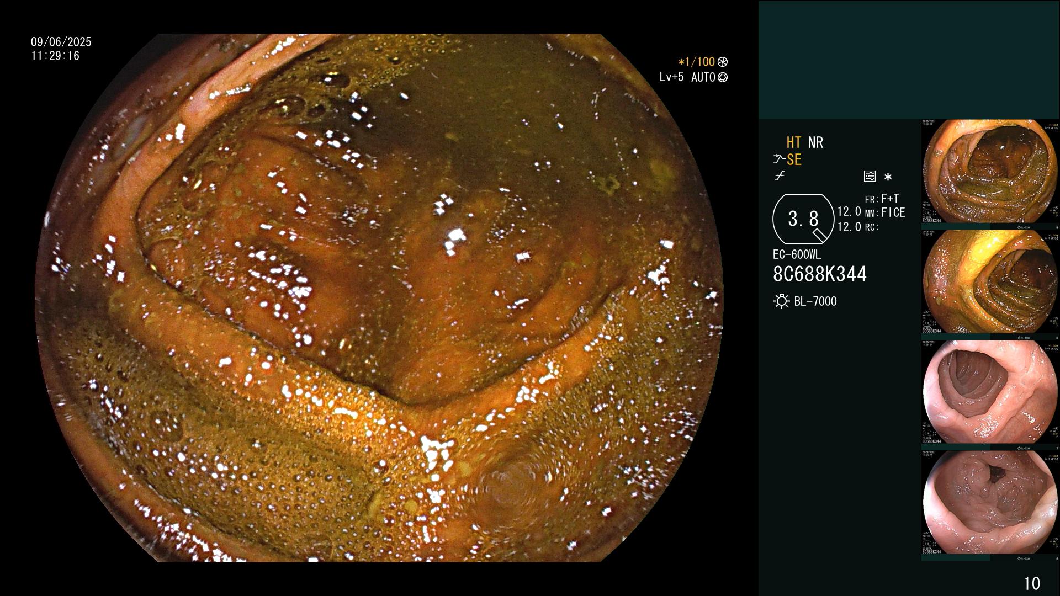Image resolution: width=1060 pixels, height=596 pixels.
Task: Click the BL-7000 light source label
Action: pyautogui.click(x=815, y=301)
